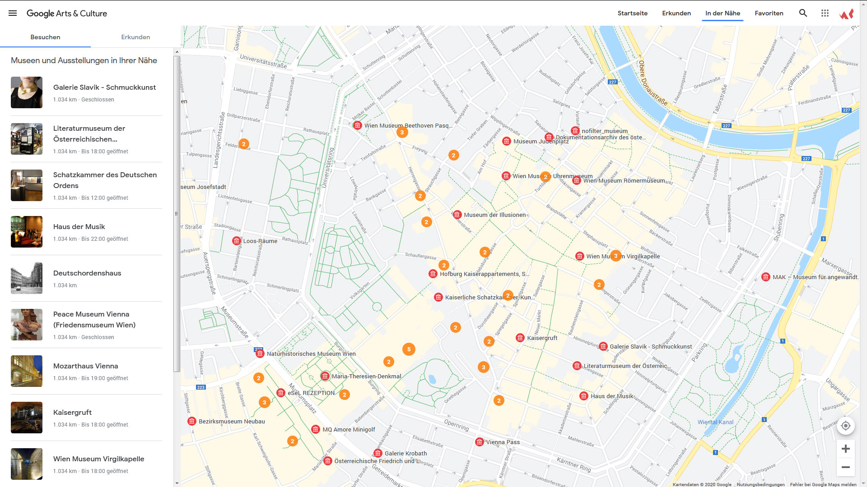The width and height of the screenshot is (867, 487).
Task: Zoom out of the map
Action: pos(846,467)
